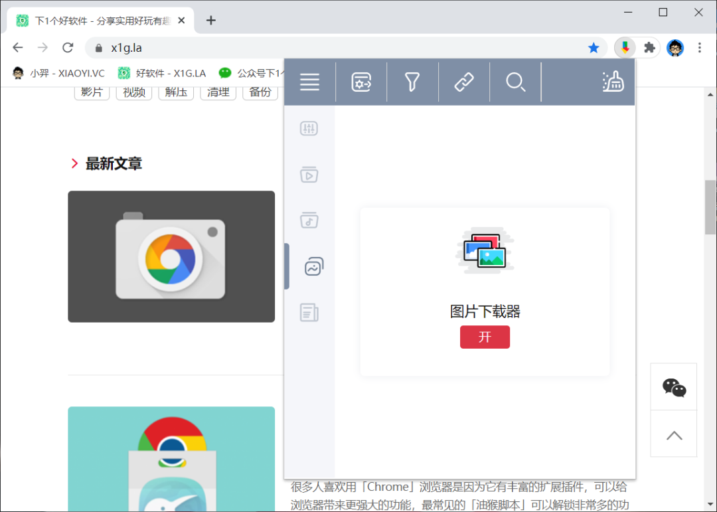Open a new browser tab
The width and height of the screenshot is (717, 512).
click(211, 20)
